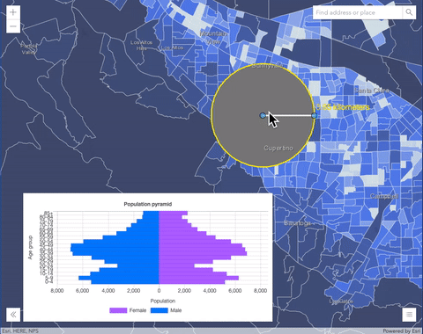Click the search magnifier icon
The image size is (423, 334).
tap(409, 12)
